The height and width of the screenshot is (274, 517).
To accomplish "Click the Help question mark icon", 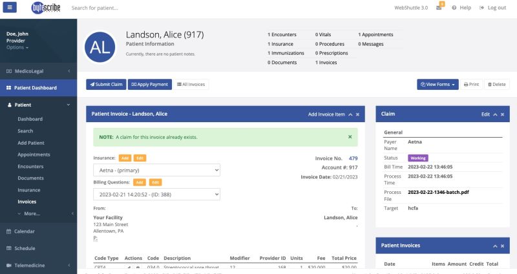I will click(454, 8).
